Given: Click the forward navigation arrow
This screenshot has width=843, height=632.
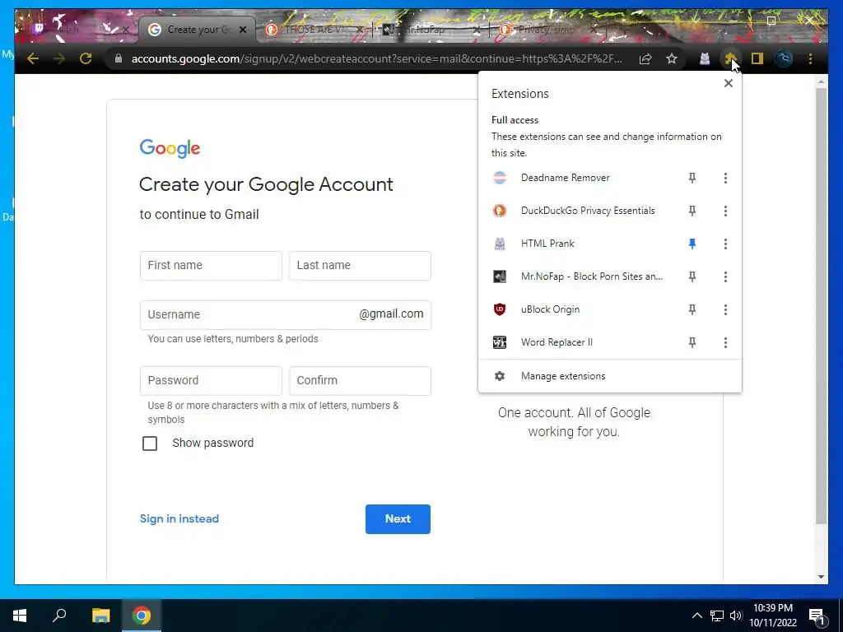Looking at the screenshot, I should point(59,58).
